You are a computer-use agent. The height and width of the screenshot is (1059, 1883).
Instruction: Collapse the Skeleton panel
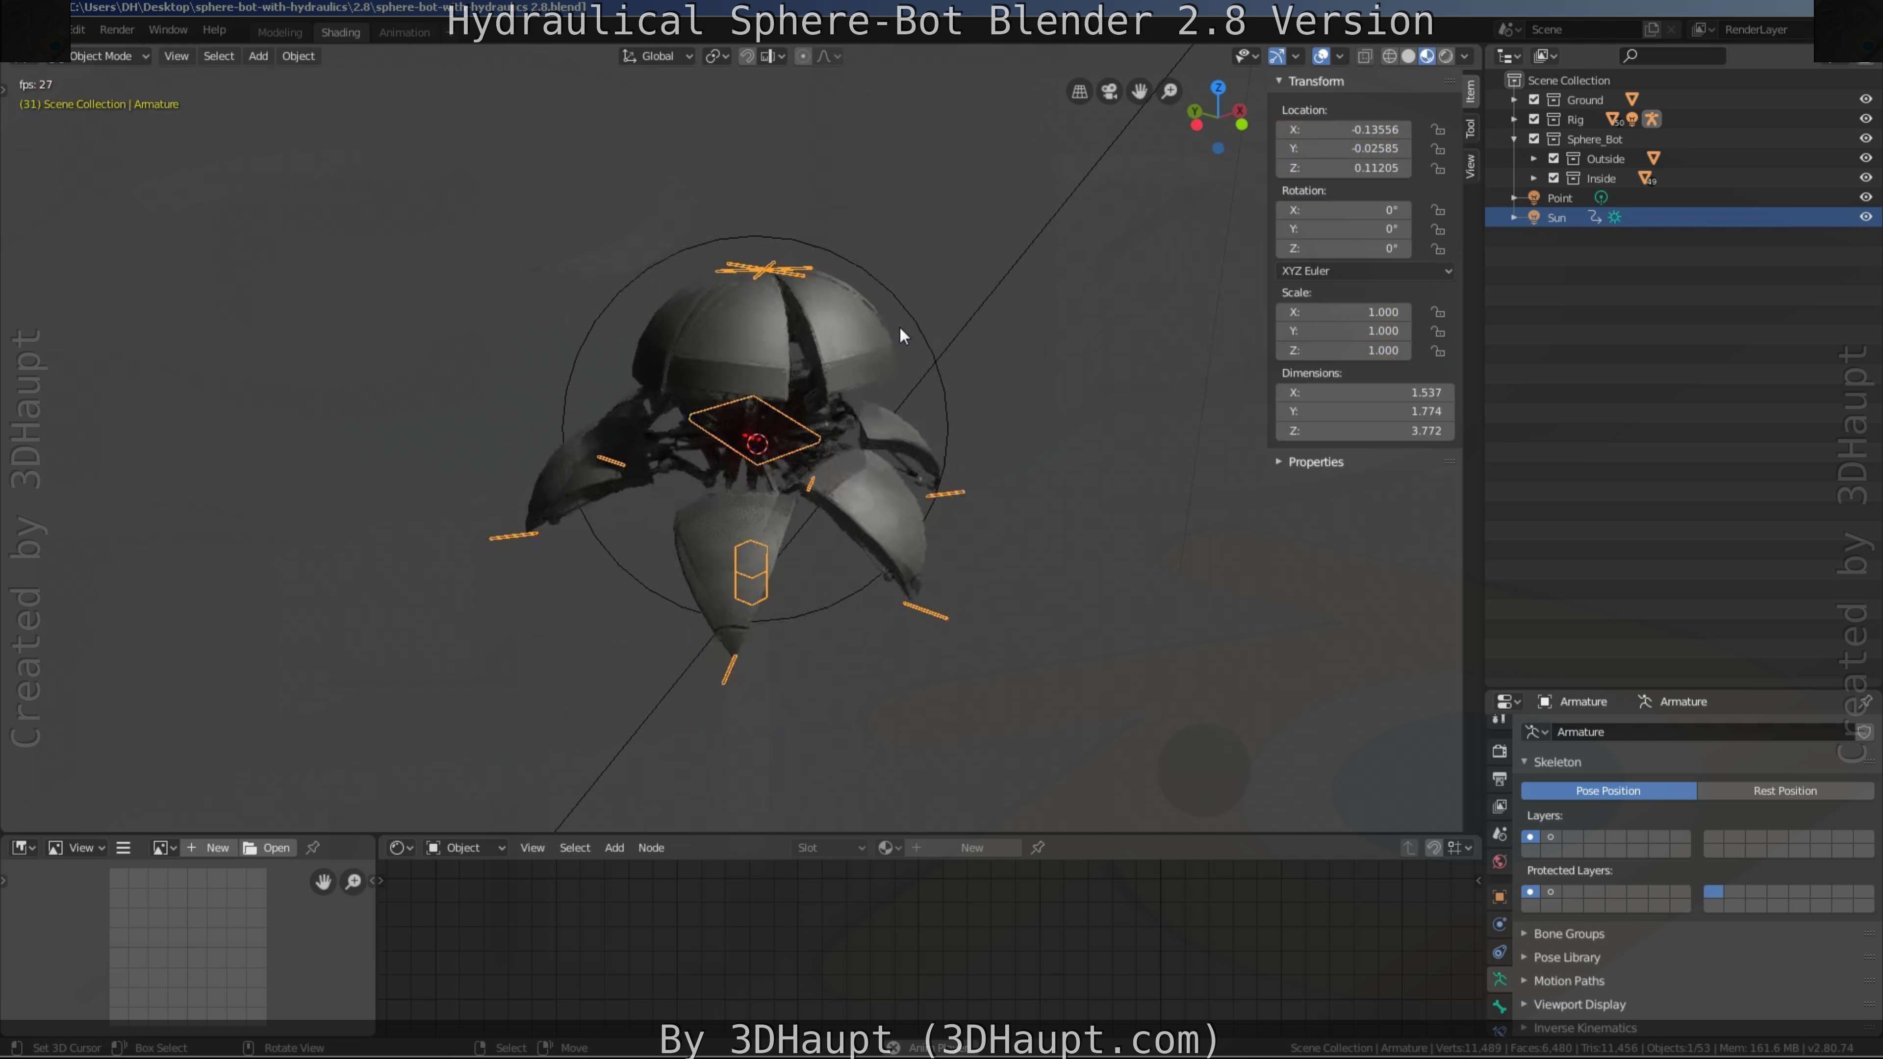pos(1524,761)
